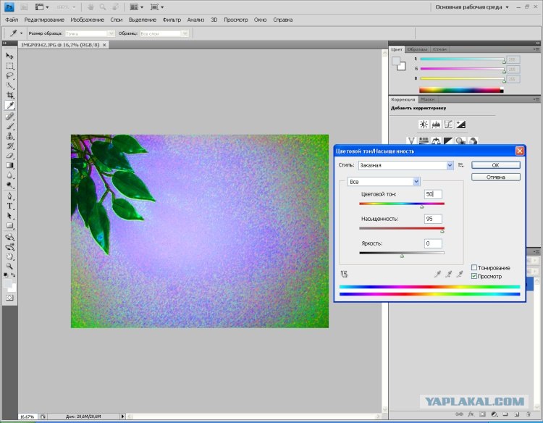
Task: Select the Eraser tool
Action: click(x=9, y=156)
